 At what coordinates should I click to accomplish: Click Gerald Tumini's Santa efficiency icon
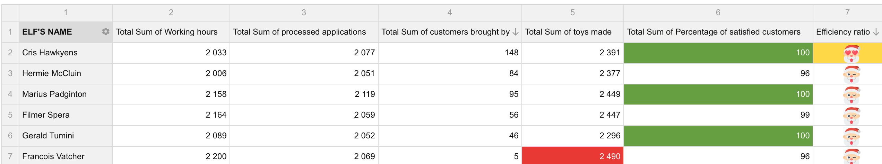(851, 136)
